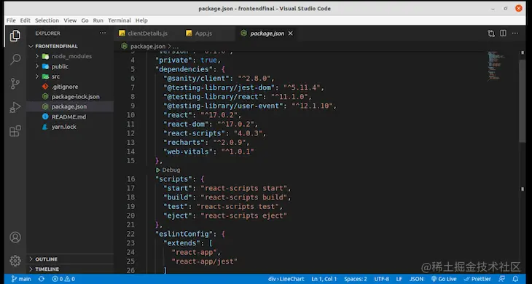The width and height of the screenshot is (532, 284).
Task: Click the node_modules folder icon
Action: click(x=45, y=56)
